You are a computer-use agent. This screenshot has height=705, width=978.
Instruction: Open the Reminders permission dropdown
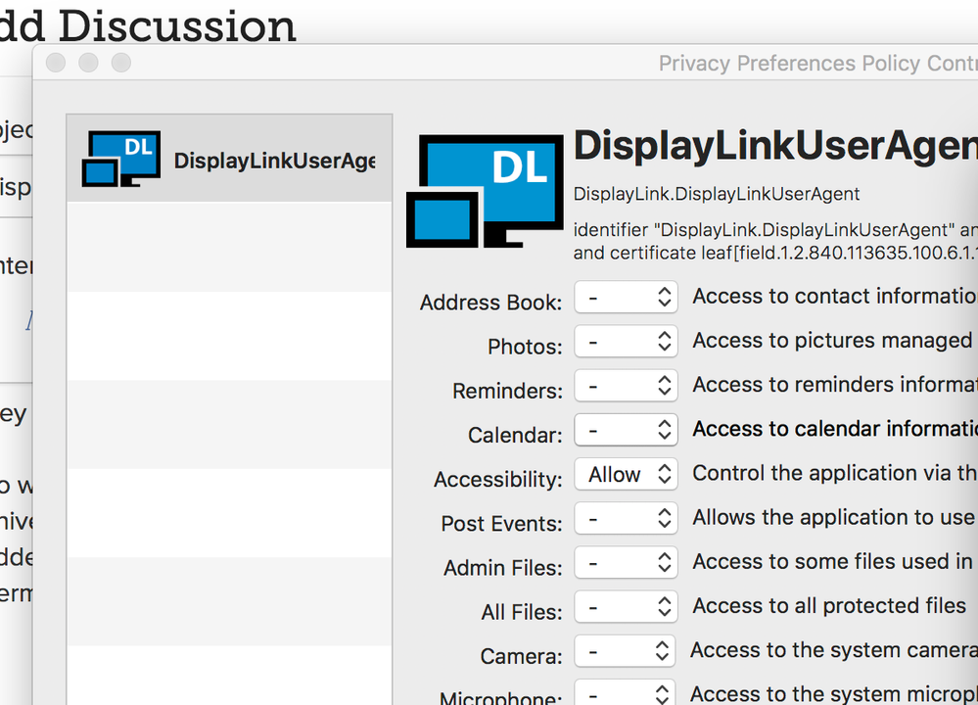(x=626, y=386)
